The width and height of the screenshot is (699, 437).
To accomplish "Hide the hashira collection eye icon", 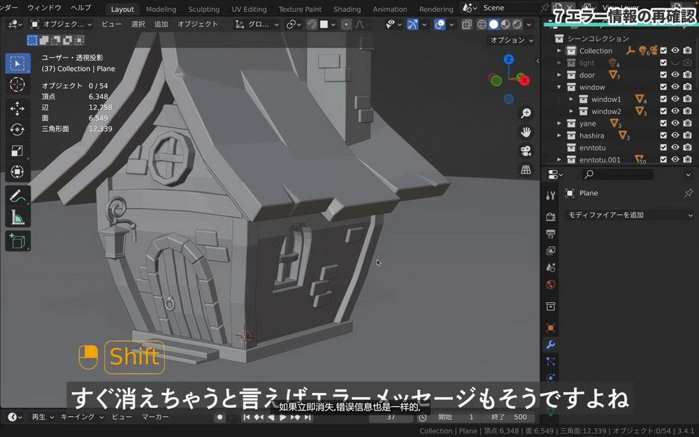I will [x=675, y=135].
